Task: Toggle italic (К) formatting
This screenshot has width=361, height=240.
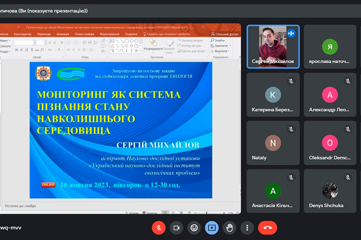Action: [x=21, y=50]
